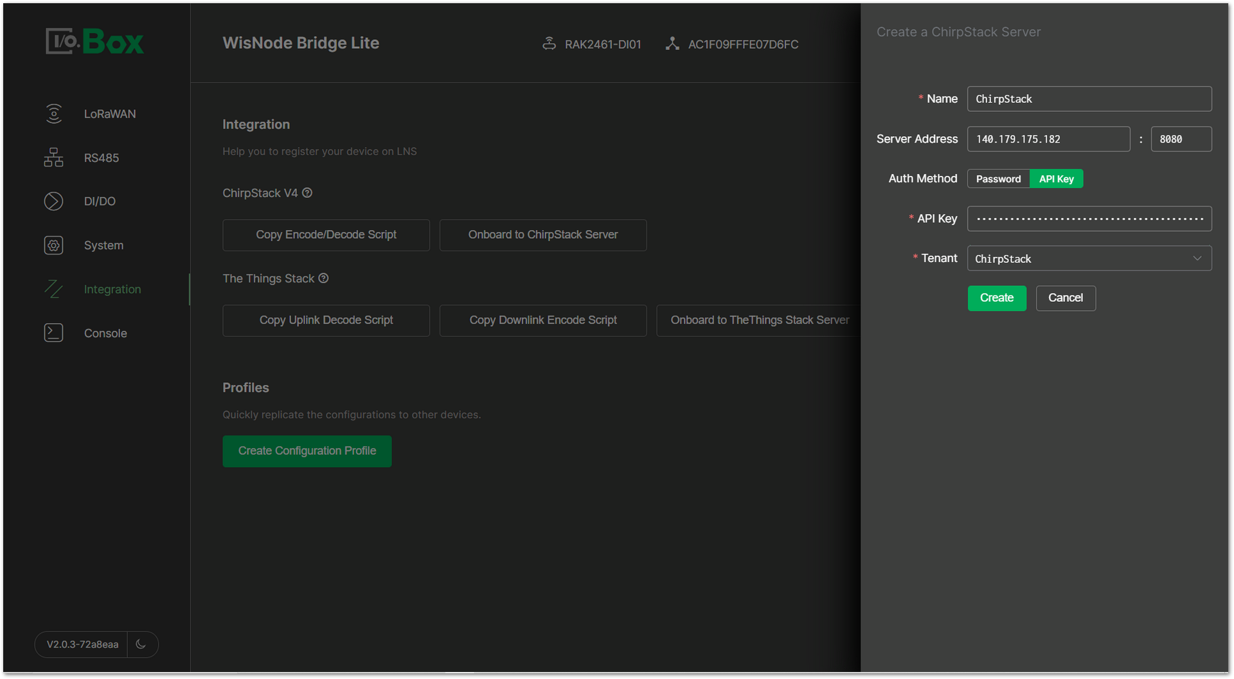Click Create Configuration Profile button
The width and height of the screenshot is (1234, 679).
point(307,451)
